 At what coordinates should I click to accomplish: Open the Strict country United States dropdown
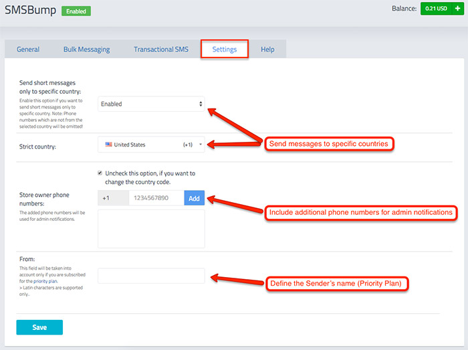(x=151, y=145)
